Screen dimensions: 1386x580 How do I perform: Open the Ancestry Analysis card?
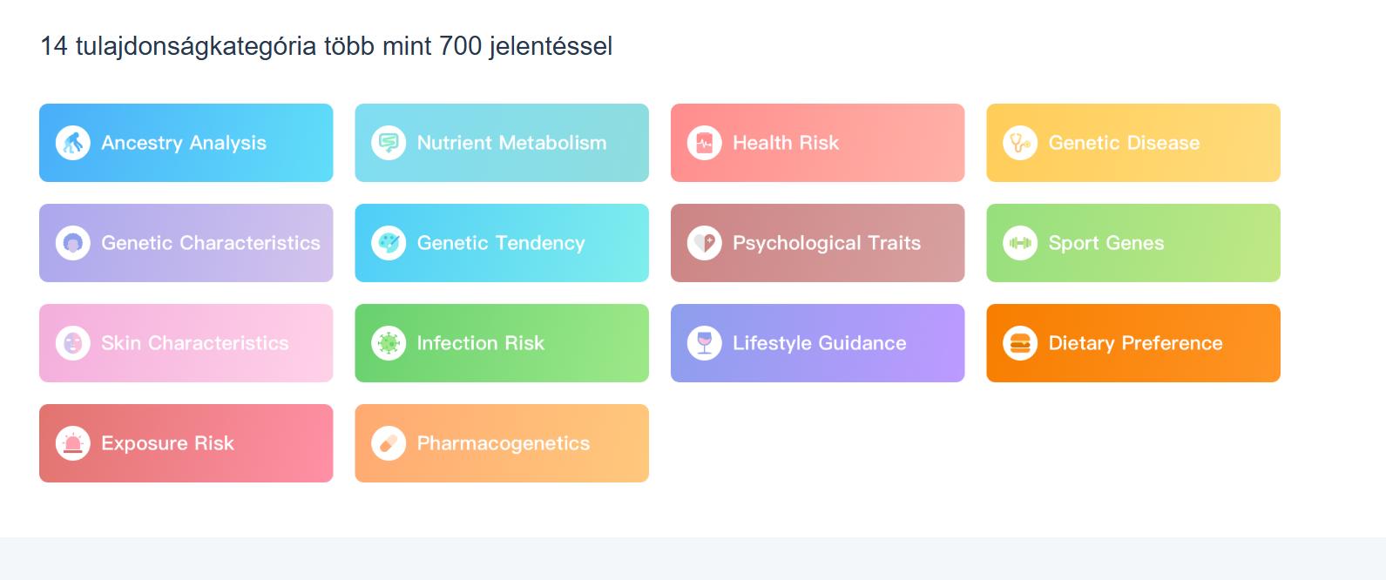[x=186, y=143]
